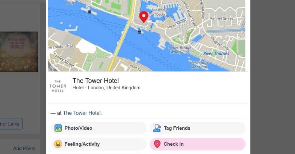This screenshot has width=295, height=154.
Task: Click the Add Photo link
Action: click(x=24, y=148)
